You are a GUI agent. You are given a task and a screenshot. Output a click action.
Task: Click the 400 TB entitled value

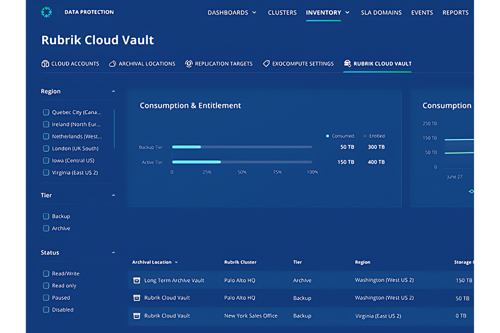point(376,162)
